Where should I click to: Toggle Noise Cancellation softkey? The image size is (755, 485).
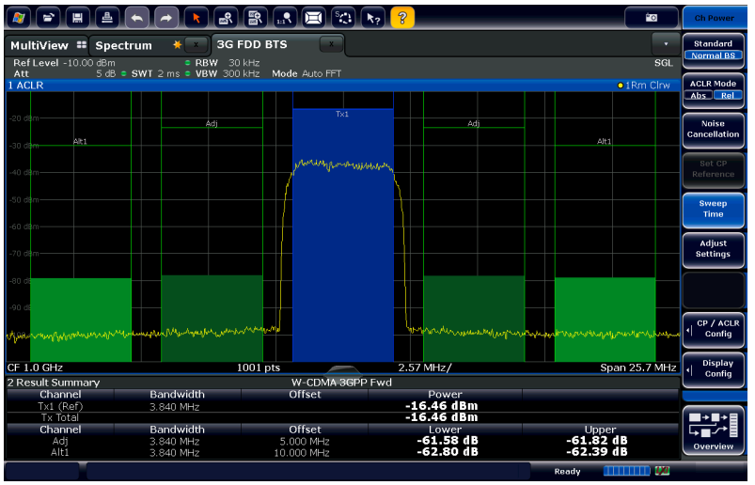pos(713,130)
